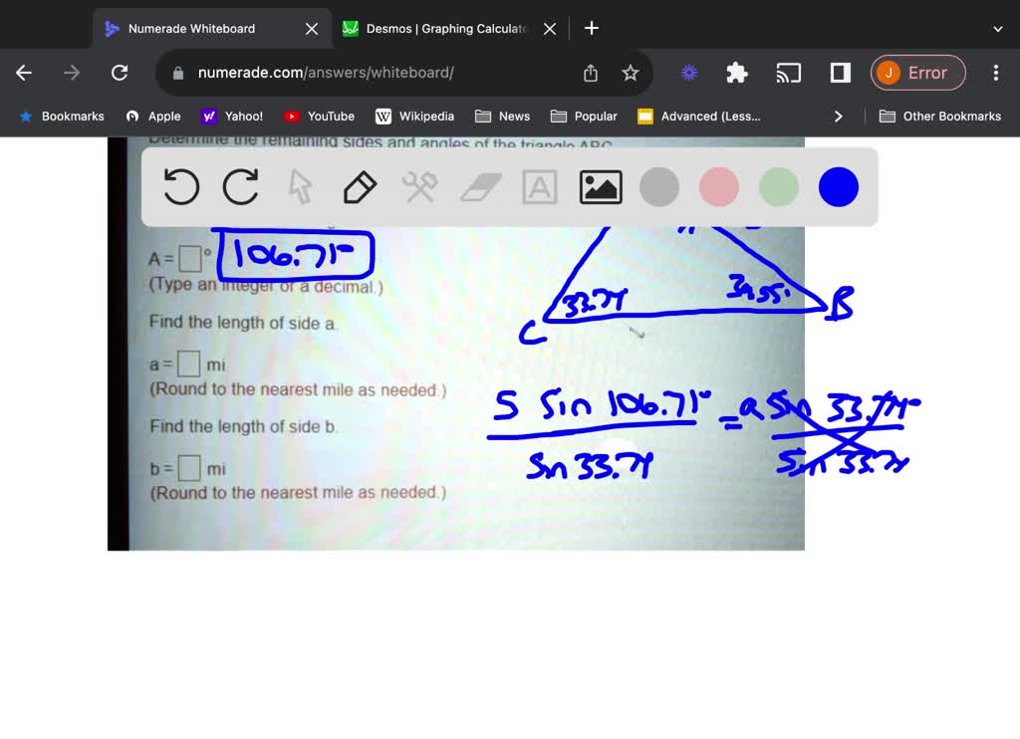Image resolution: width=1020 pixels, height=739 pixels.
Task: Click the undo arrow on the whiteboard toolbar
Action: [x=180, y=186]
